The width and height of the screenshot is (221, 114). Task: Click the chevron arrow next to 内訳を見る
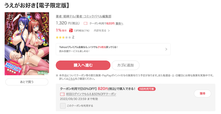109,31
